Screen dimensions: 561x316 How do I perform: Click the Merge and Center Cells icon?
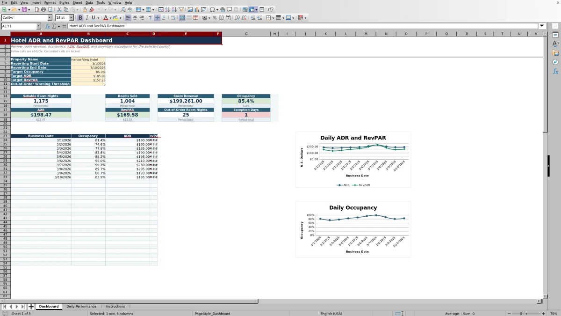182,18
